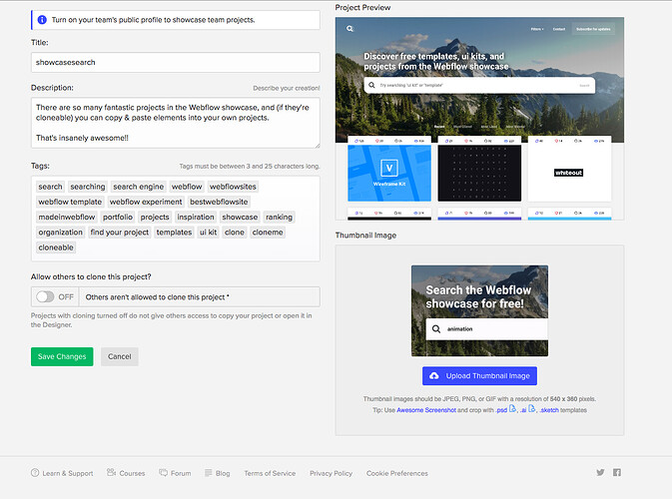Open the Courses footer link
The image size is (672, 499).
coord(132,473)
